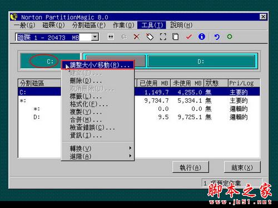278x208 pixels.
Task: Click the Pri/Log column header
Action: click(x=244, y=83)
